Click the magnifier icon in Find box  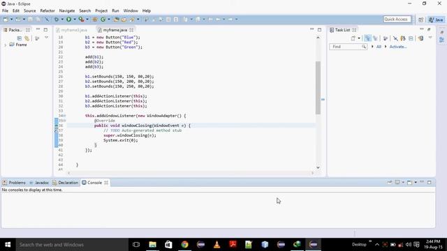pyautogui.click(x=364, y=47)
